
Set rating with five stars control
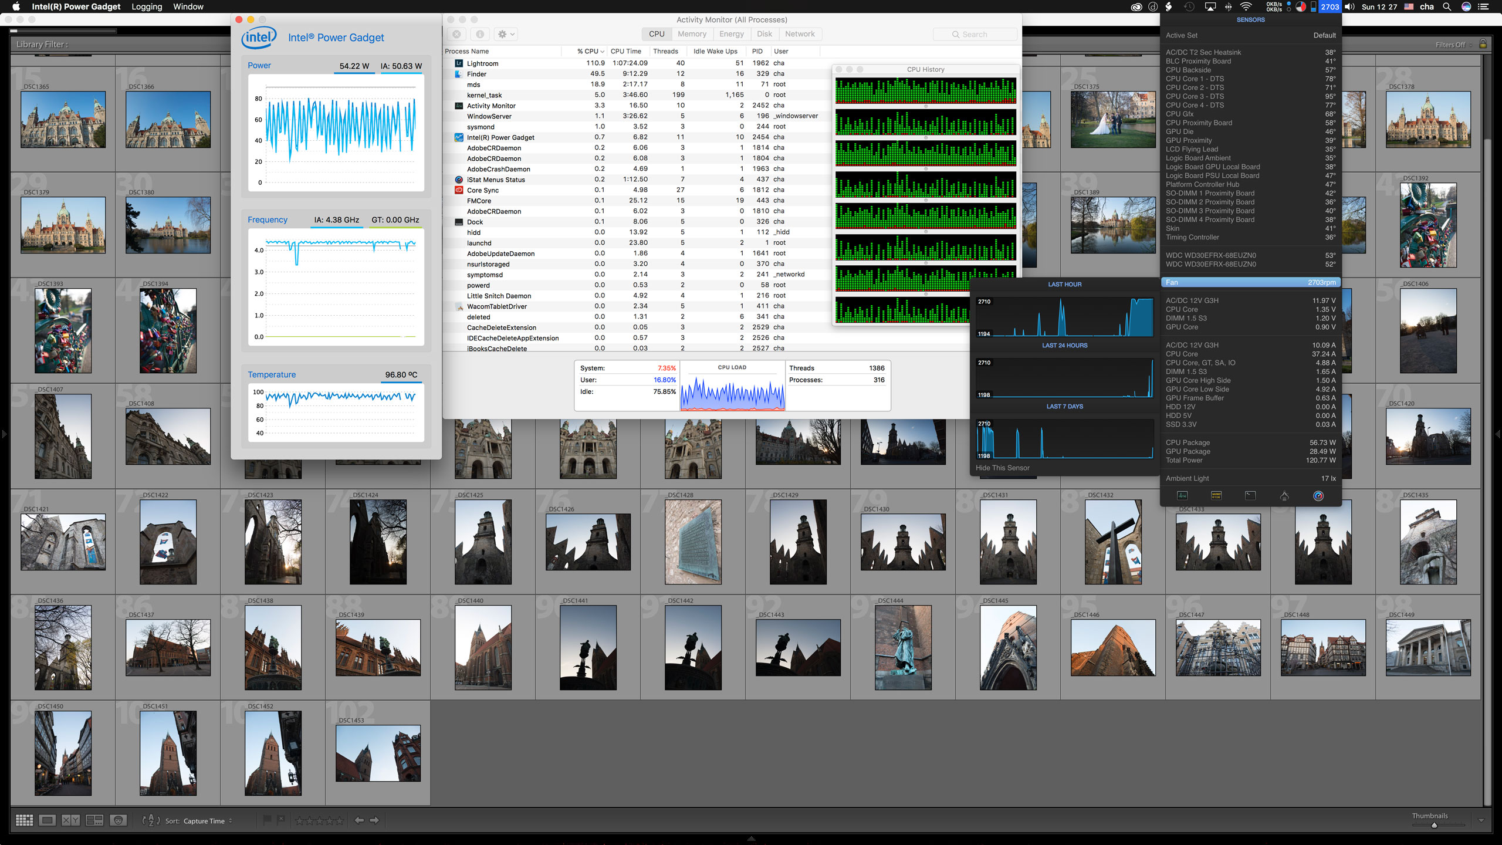319,820
